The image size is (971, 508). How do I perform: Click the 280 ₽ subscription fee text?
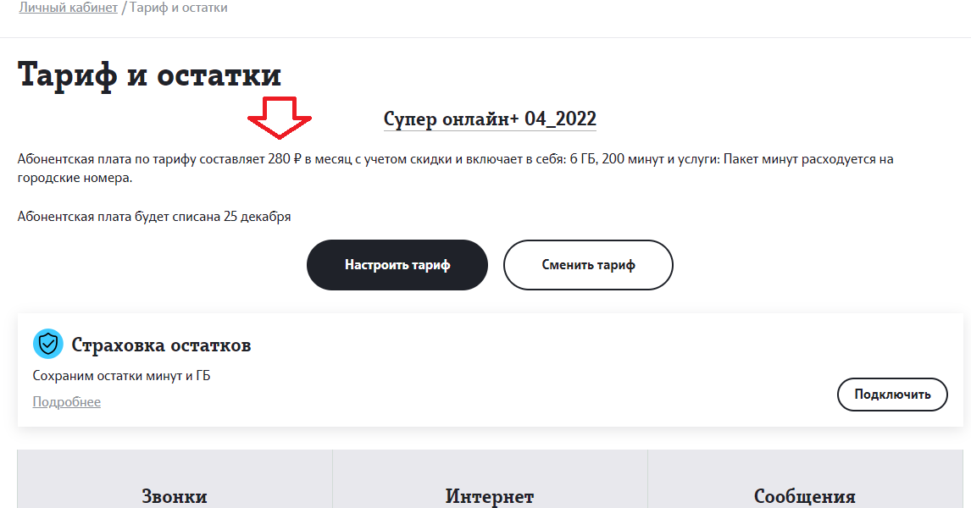[x=284, y=159]
